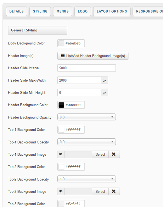Preview Top-1 Background Image eye icon
163x207 pixels.
[61, 154]
